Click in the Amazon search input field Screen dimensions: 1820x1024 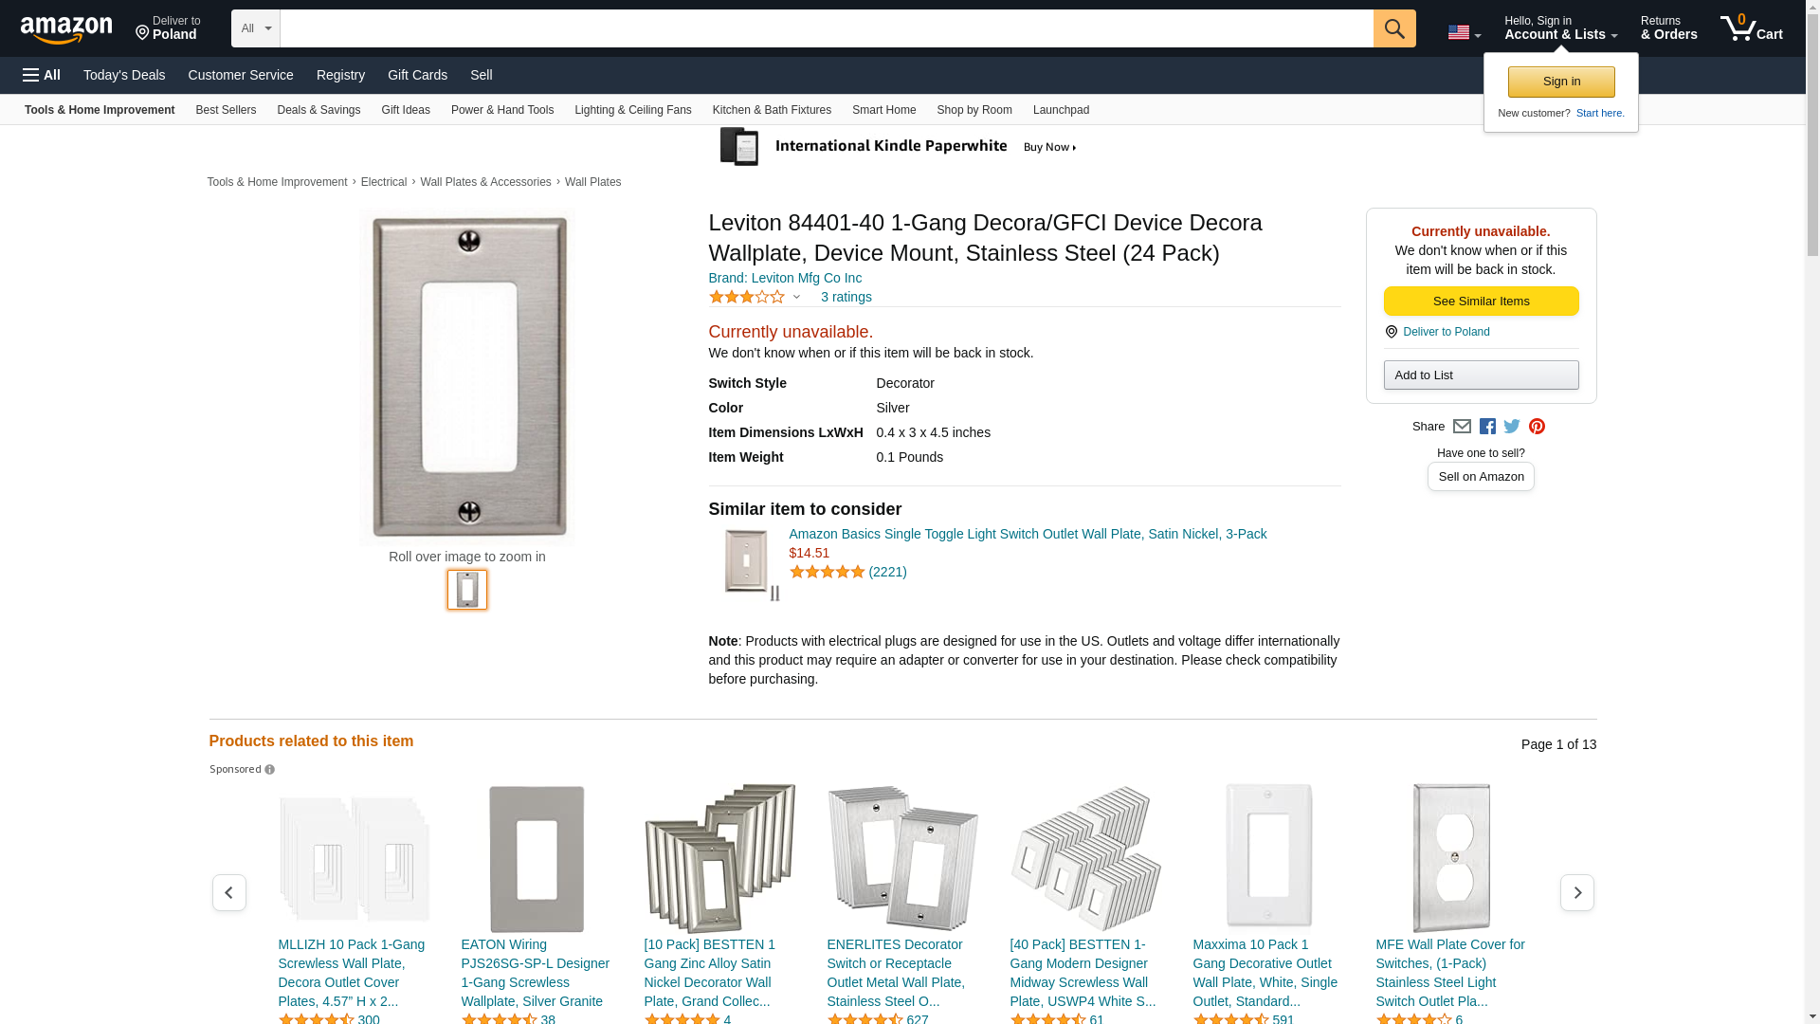[x=827, y=28]
